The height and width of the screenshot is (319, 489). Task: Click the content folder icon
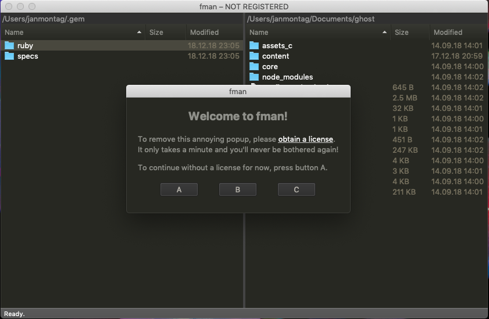click(254, 56)
